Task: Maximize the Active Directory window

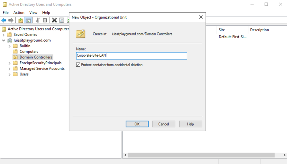Action: [266, 4]
